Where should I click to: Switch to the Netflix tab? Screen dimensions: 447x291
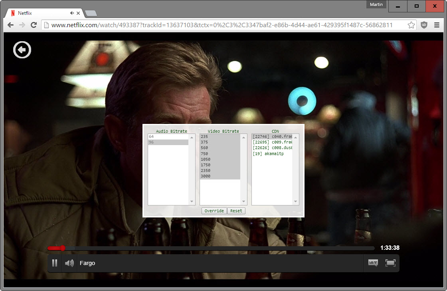tap(44, 13)
